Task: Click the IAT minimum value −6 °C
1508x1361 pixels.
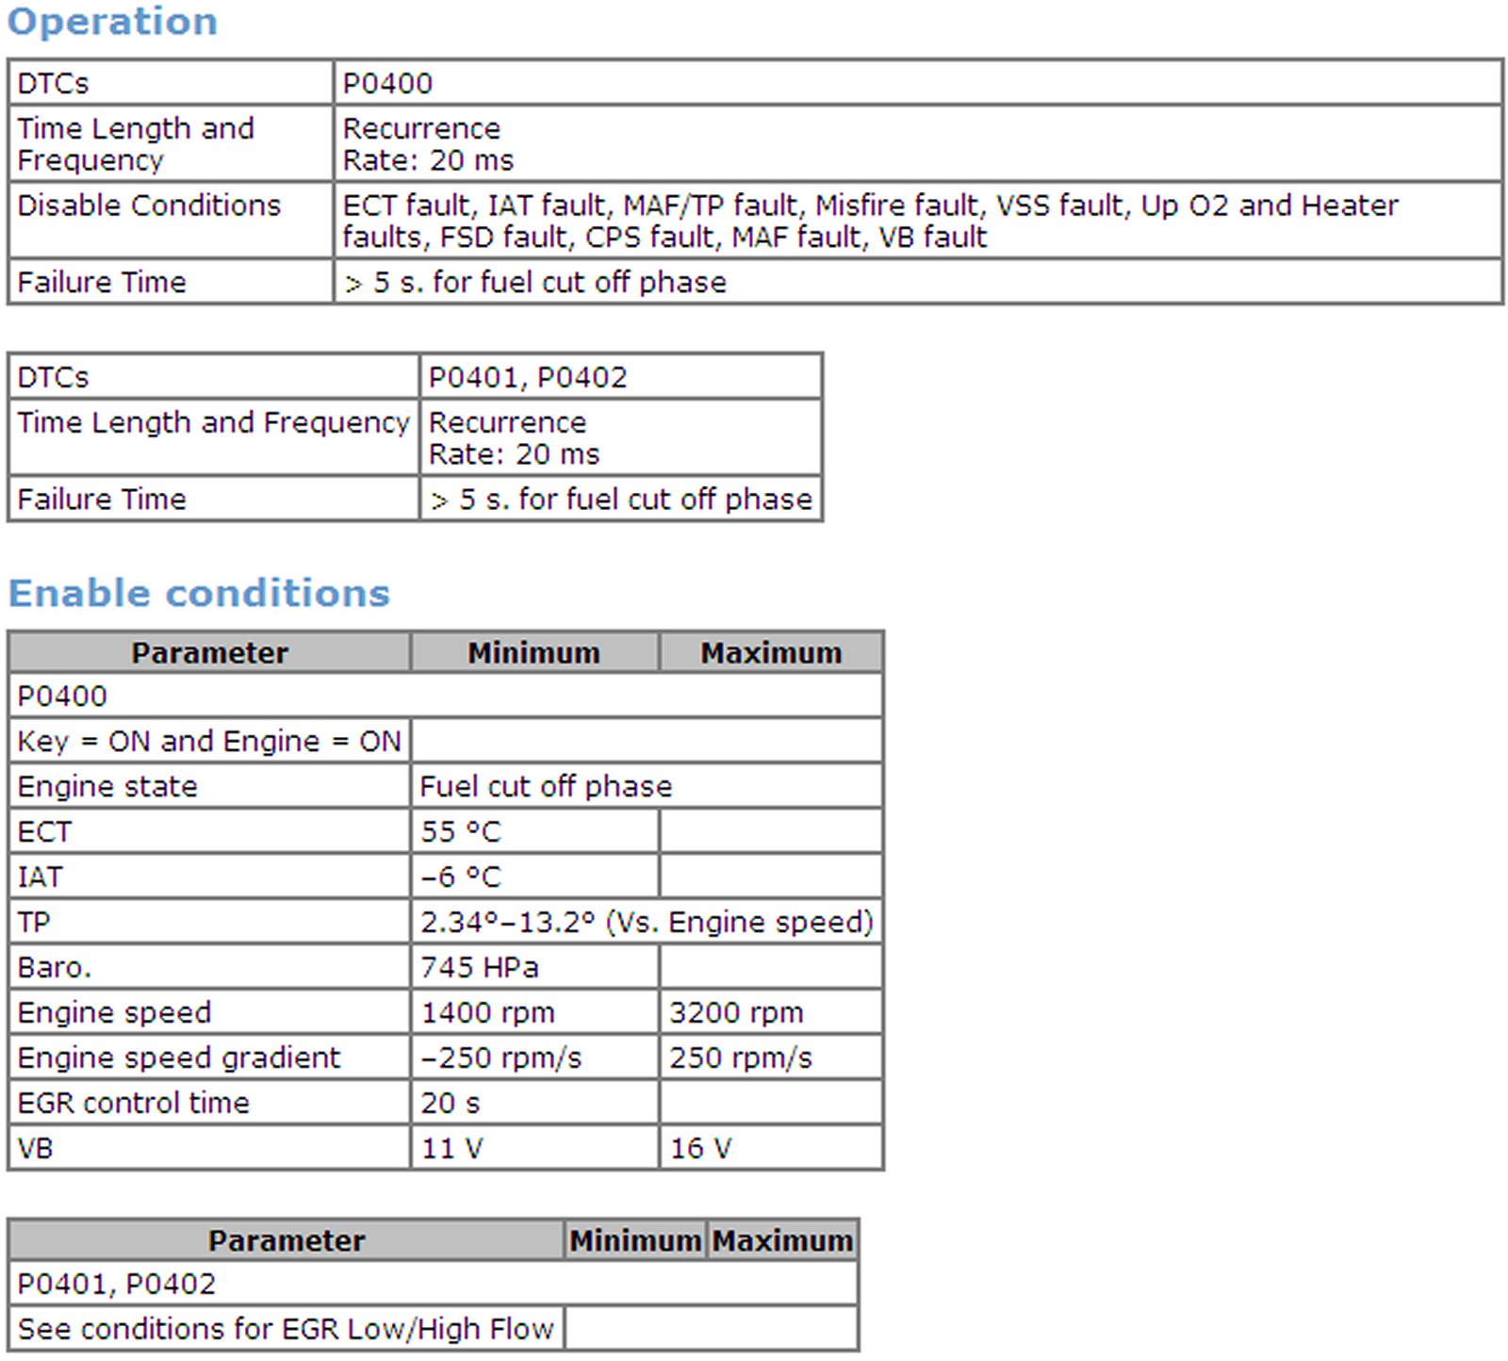Action: click(461, 877)
